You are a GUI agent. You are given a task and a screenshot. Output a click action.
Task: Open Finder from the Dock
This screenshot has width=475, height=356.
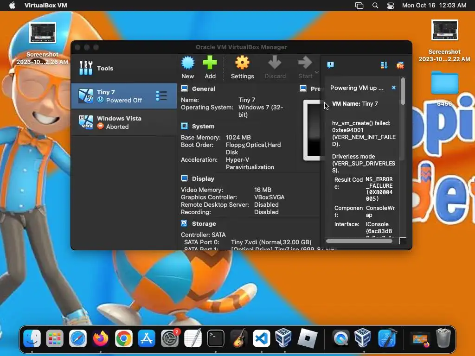point(32,338)
